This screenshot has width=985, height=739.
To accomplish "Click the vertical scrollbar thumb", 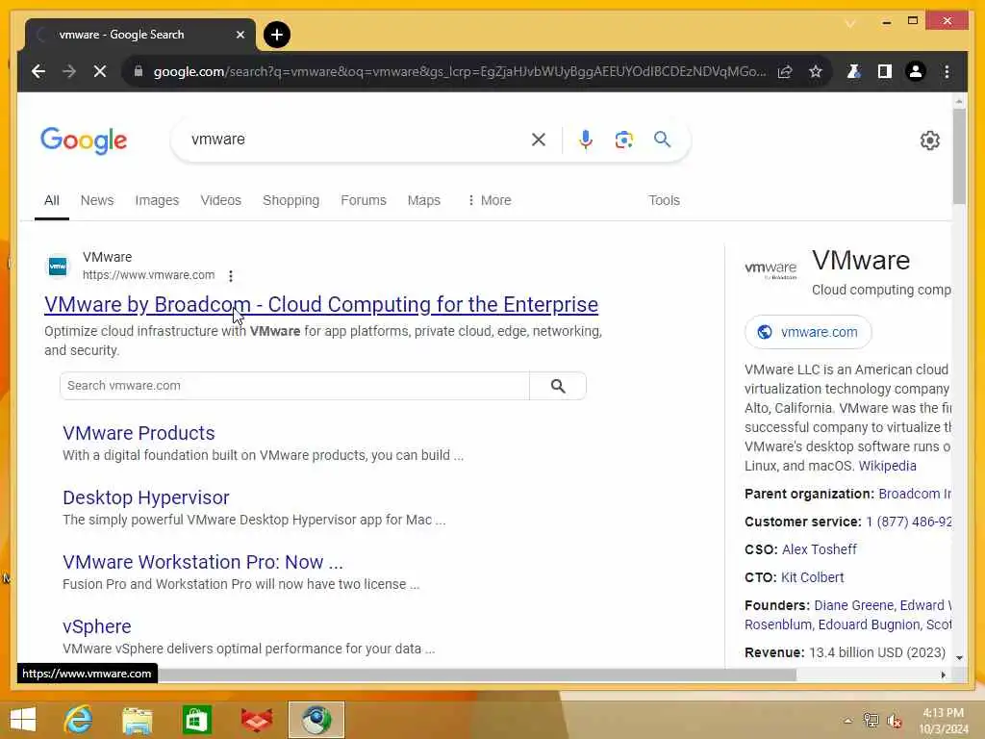I will pos(959,156).
